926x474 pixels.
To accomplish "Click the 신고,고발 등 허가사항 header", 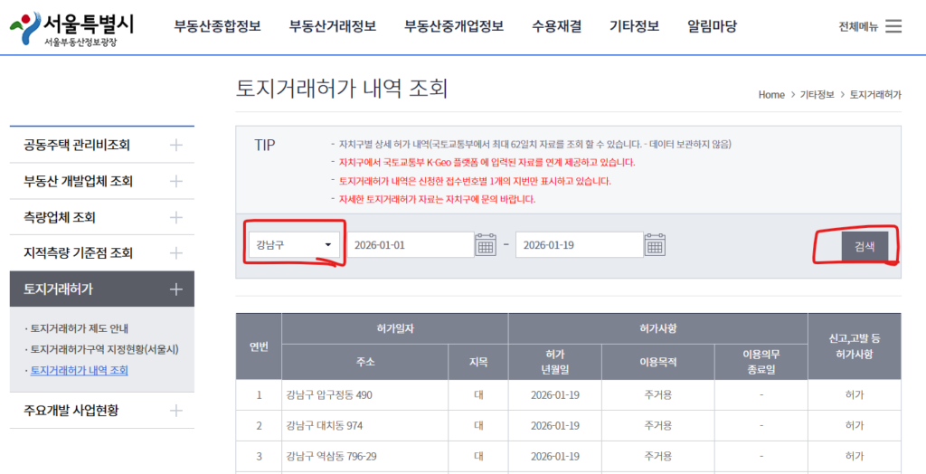I will point(855,346).
